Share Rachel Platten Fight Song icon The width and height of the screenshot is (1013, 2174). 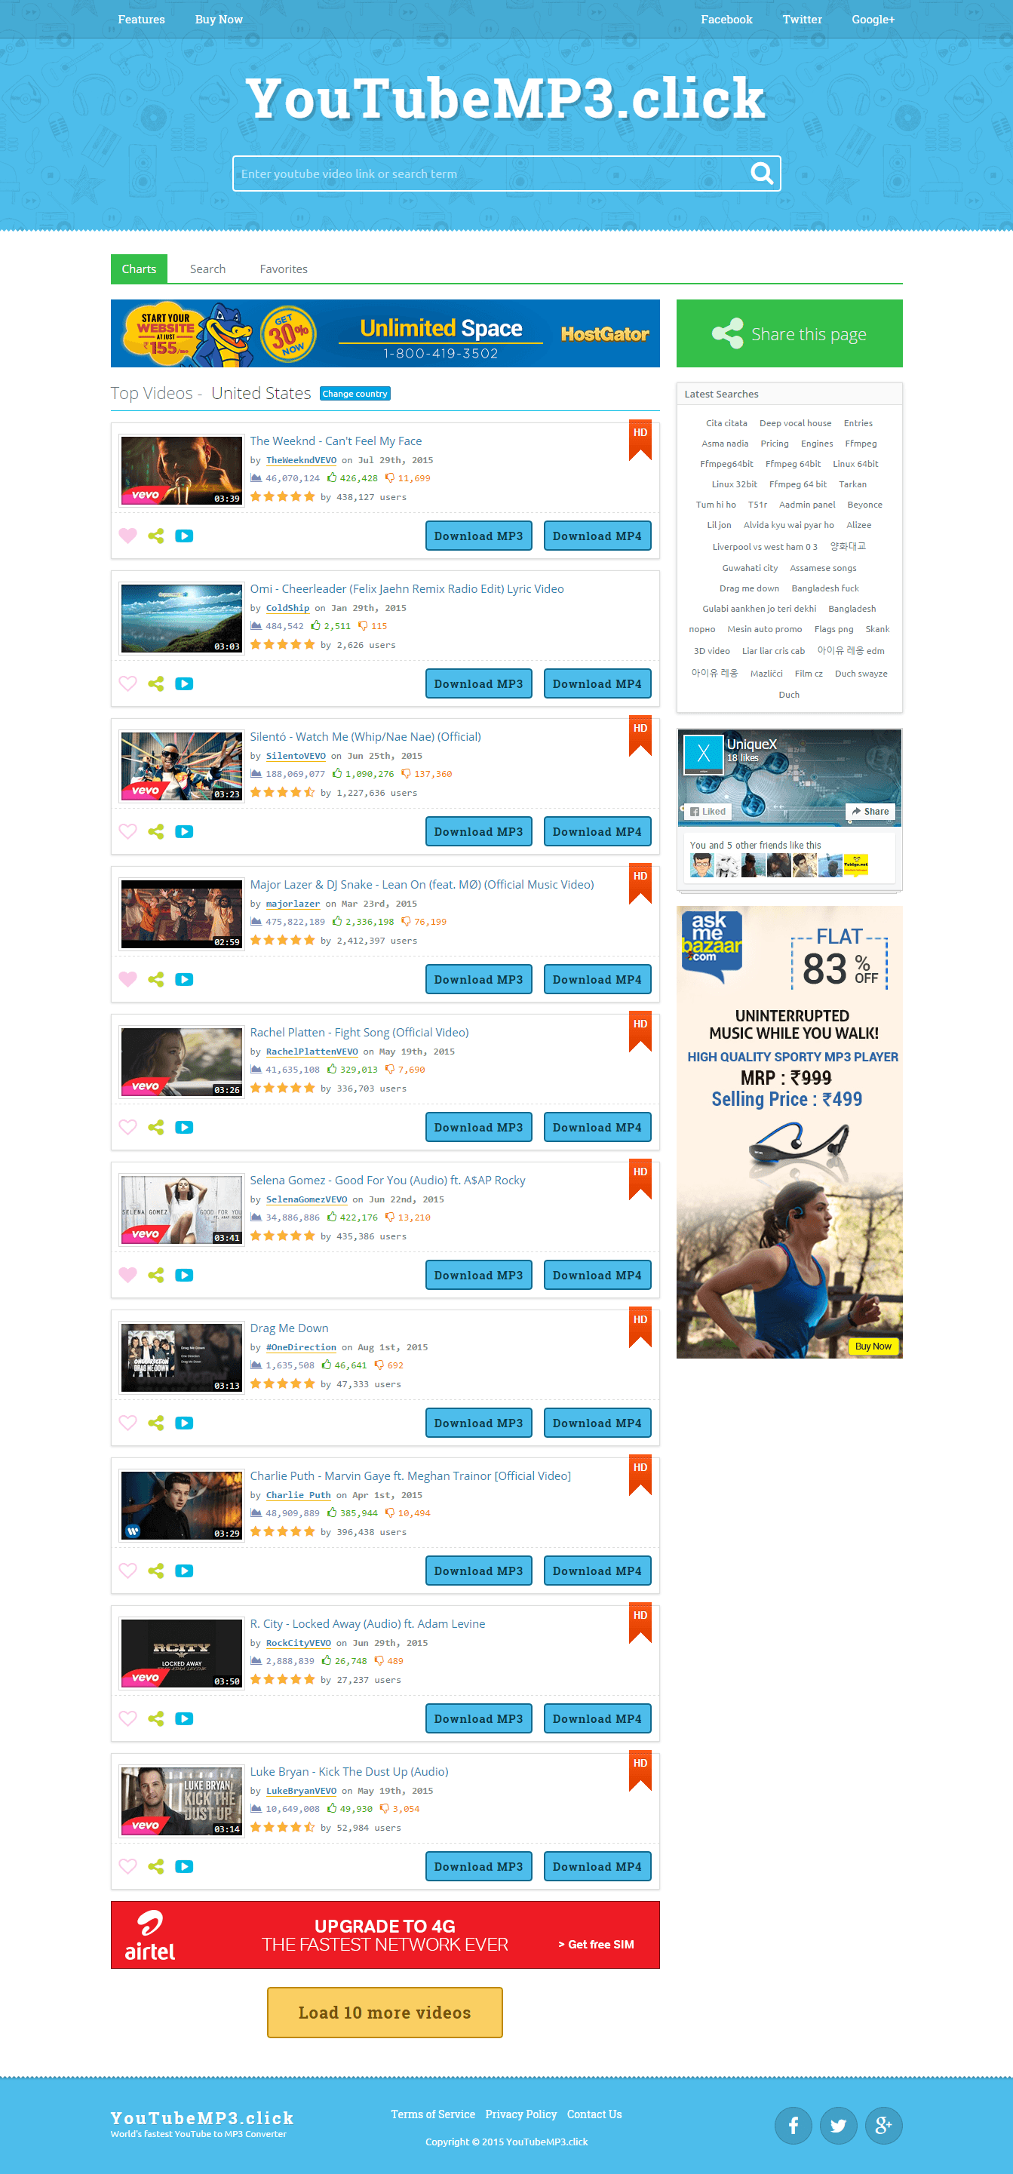click(156, 1127)
